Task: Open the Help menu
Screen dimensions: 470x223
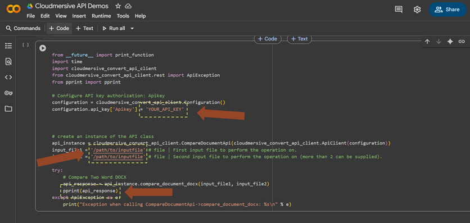Action: click(x=140, y=16)
